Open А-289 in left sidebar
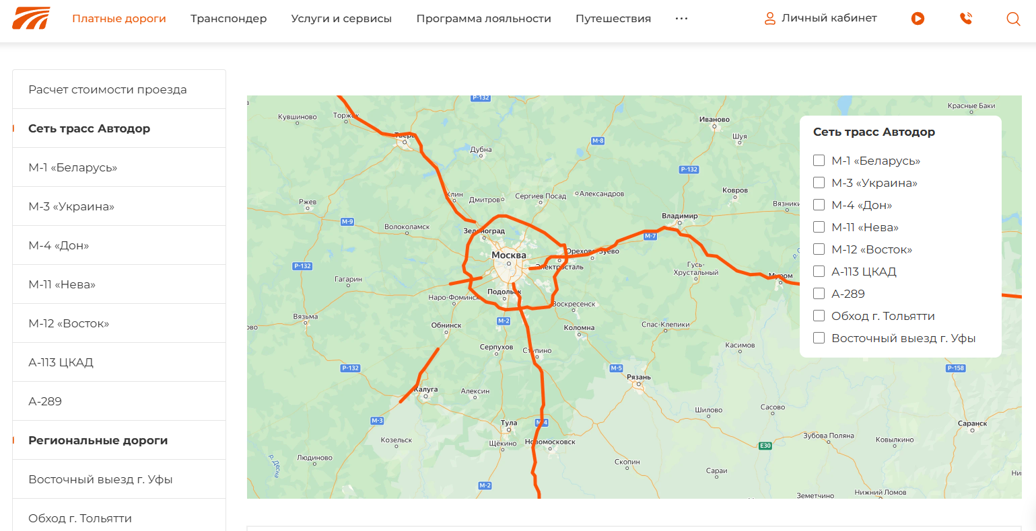Viewport: 1036px width, 531px height. (119, 401)
